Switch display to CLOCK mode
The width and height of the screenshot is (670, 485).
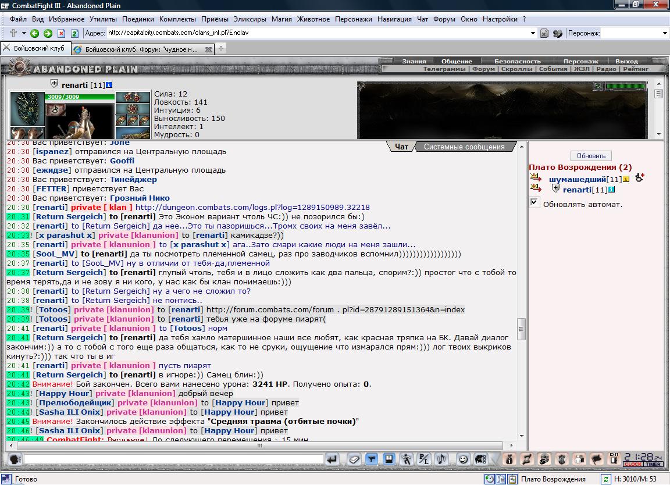(x=633, y=464)
